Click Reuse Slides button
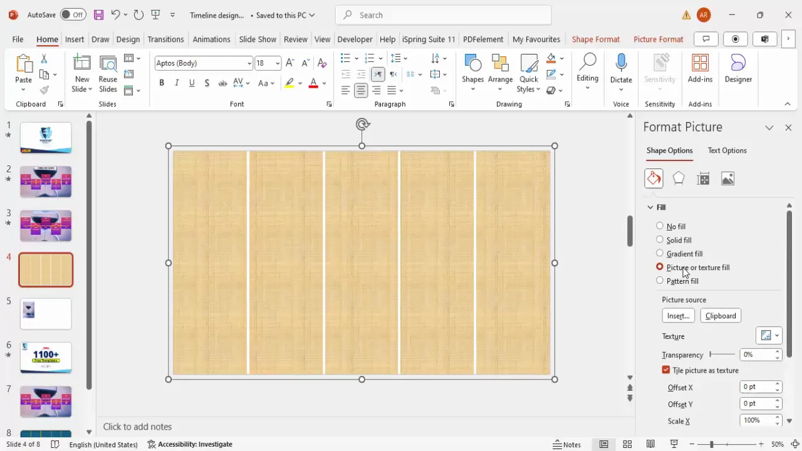 (x=108, y=74)
